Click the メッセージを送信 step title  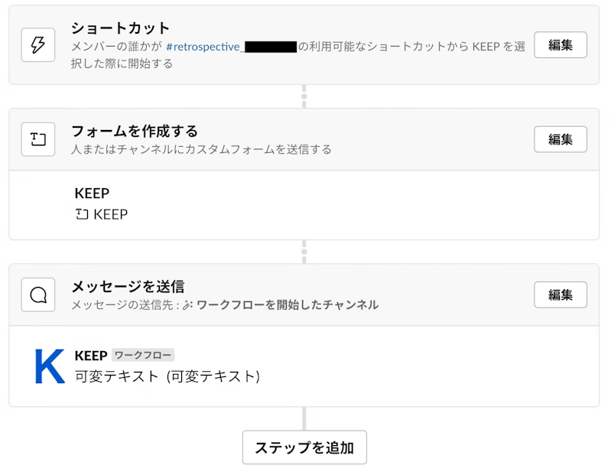coord(128,287)
